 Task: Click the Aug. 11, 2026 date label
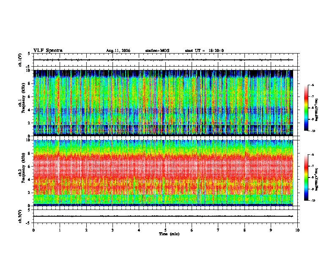118,51
